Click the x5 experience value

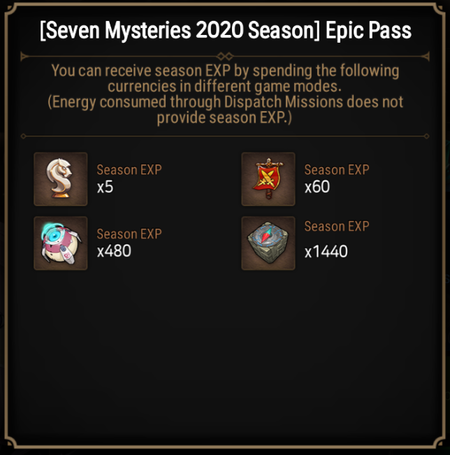(105, 187)
